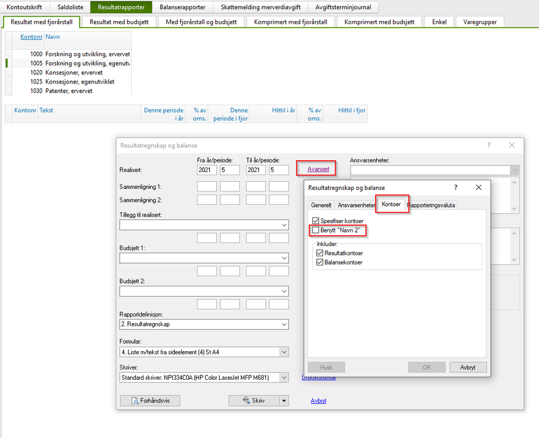The width and height of the screenshot is (539, 438).
Task: Click the Fra periode field for Realisert
Action: click(x=230, y=170)
